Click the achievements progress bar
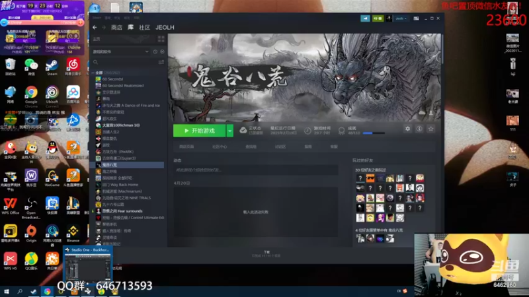The width and height of the screenshot is (529, 297). click(374, 133)
